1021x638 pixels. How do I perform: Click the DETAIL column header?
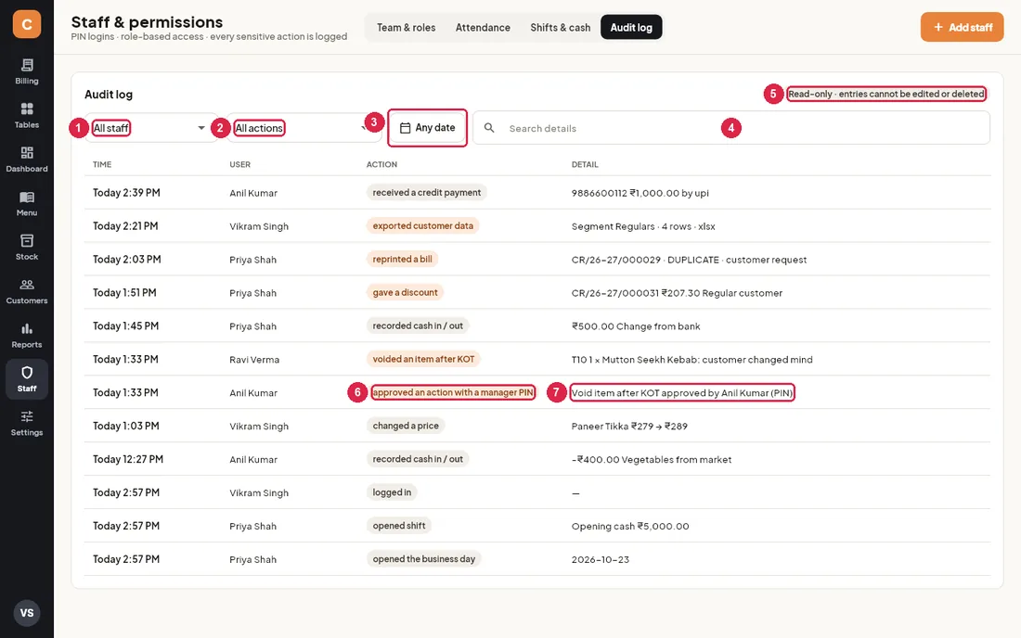coord(585,164)
